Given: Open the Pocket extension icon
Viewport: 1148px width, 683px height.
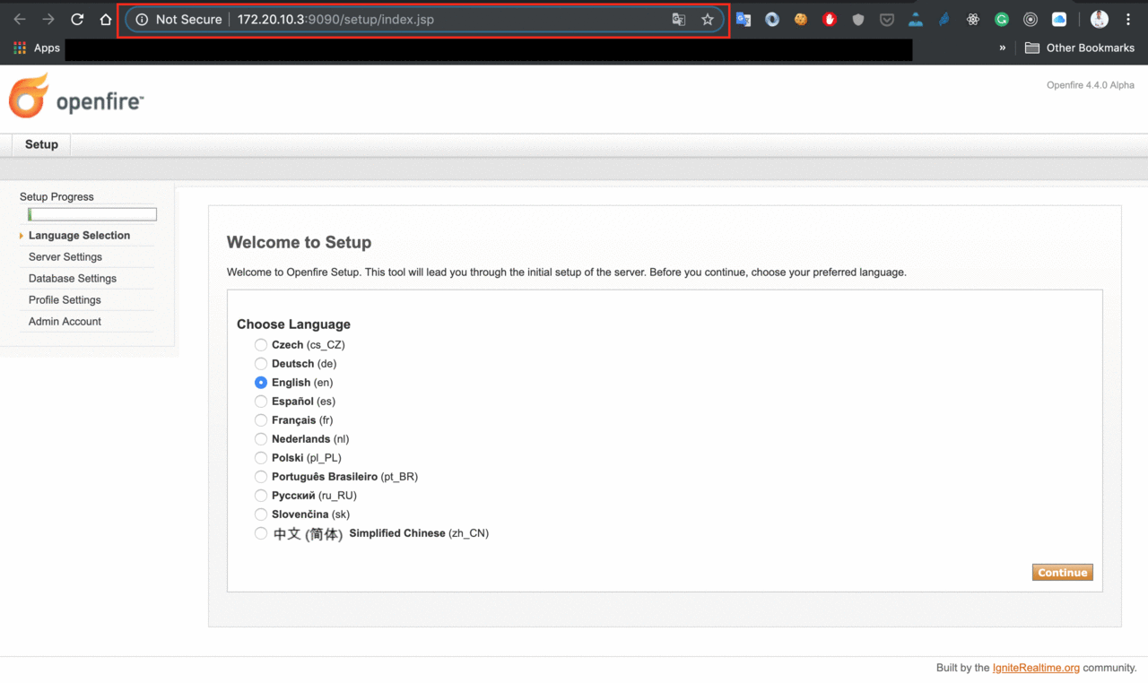Looking at the screenshot, I should [887, 20].
